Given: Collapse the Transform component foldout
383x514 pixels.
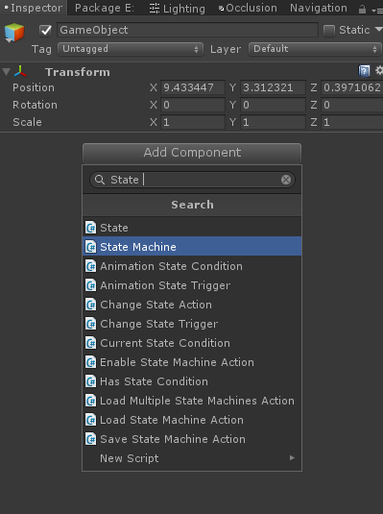Looking at the screenshot, I should 6,71.
